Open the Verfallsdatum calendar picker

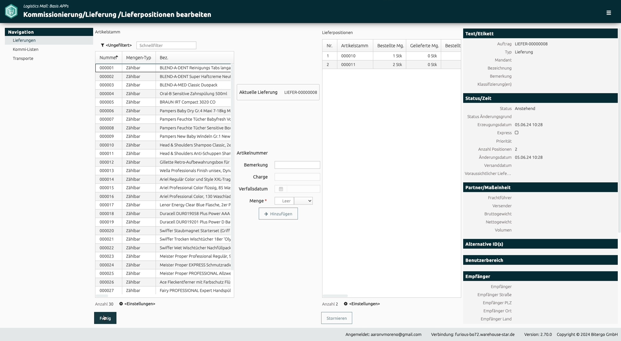coord(281,189)
